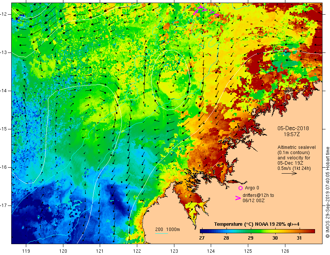Screen dimensions: 330x255
Task: Click the latitude -15 axis label
Action: [4, 129]
